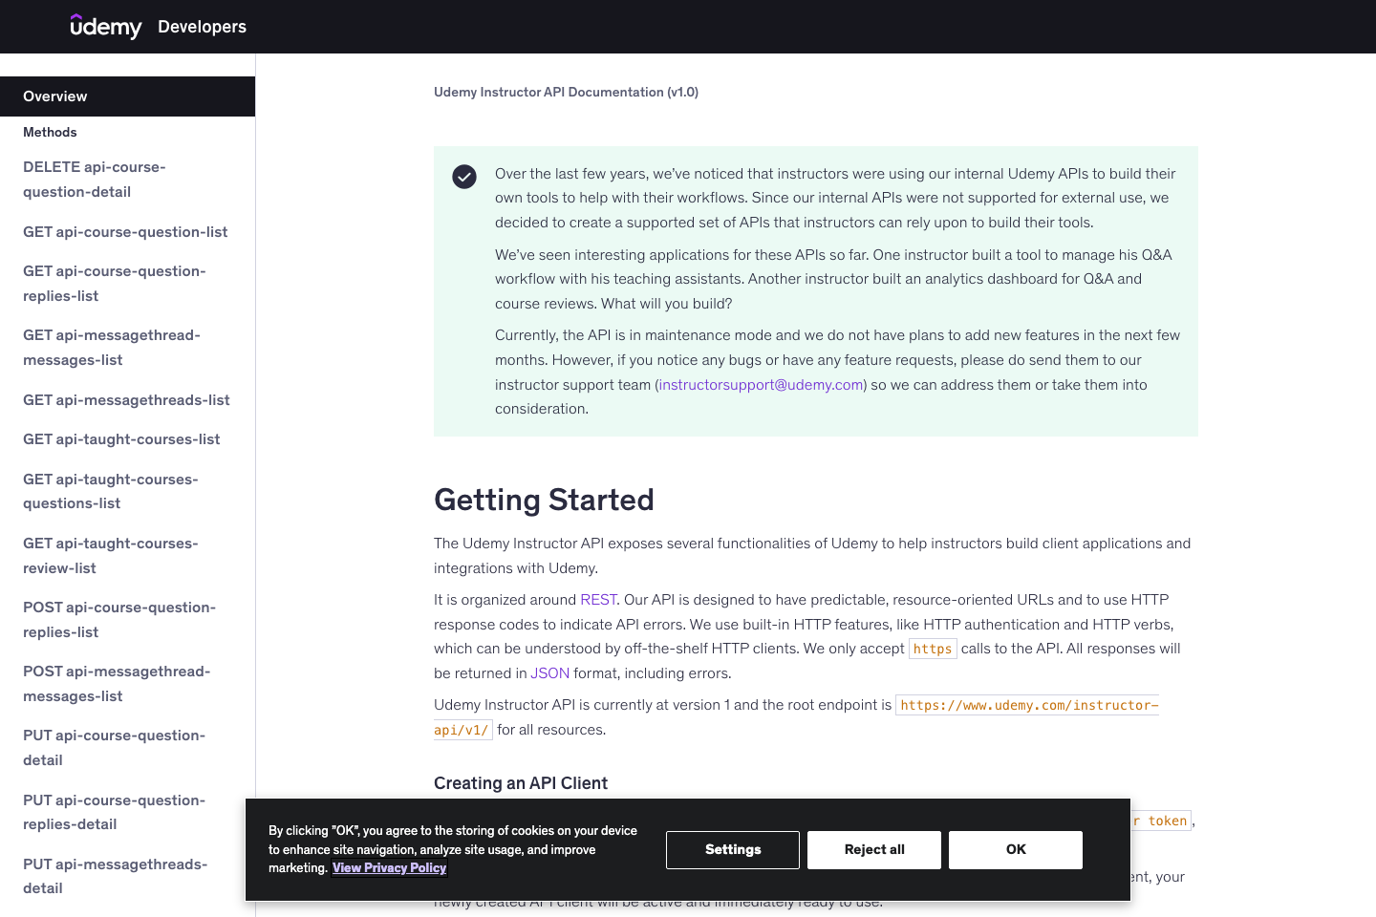Open POST api-course-question-replies-list endpoint
1376x917 pixels.
coord(119,619)
